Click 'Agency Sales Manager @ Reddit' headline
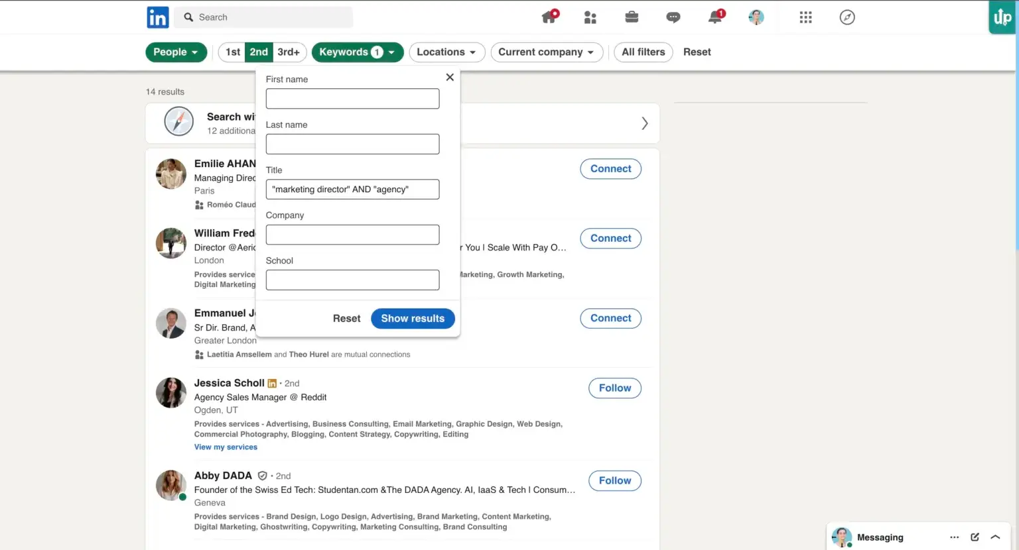Screen dimensions: 1019x550 tap(260, 398)
